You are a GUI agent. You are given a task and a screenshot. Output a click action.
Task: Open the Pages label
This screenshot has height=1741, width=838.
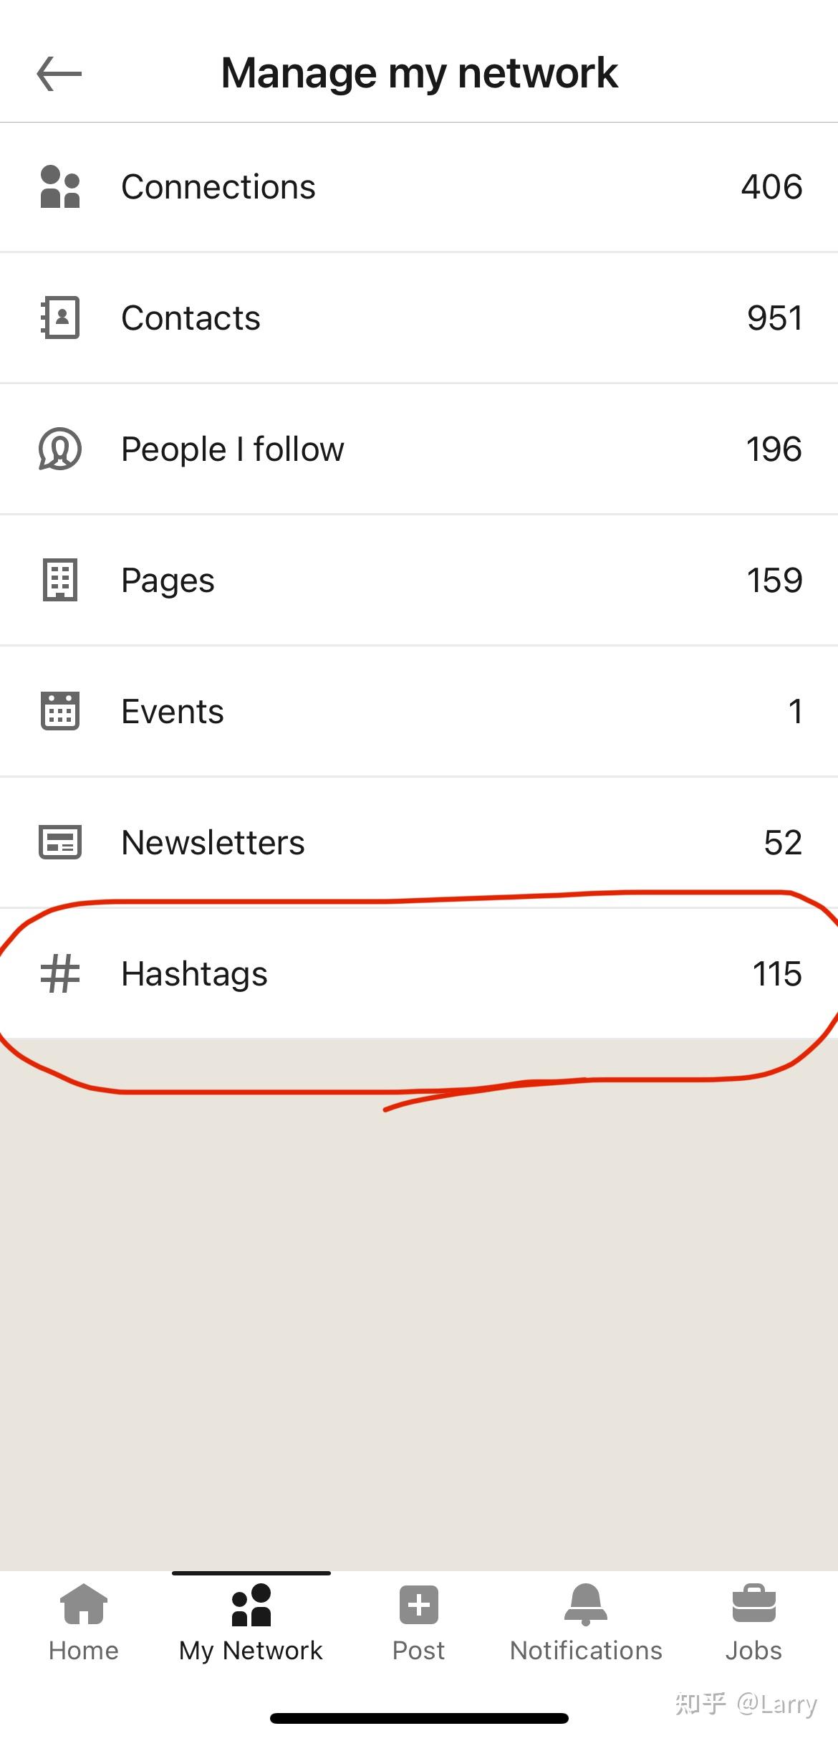(168, 581)
